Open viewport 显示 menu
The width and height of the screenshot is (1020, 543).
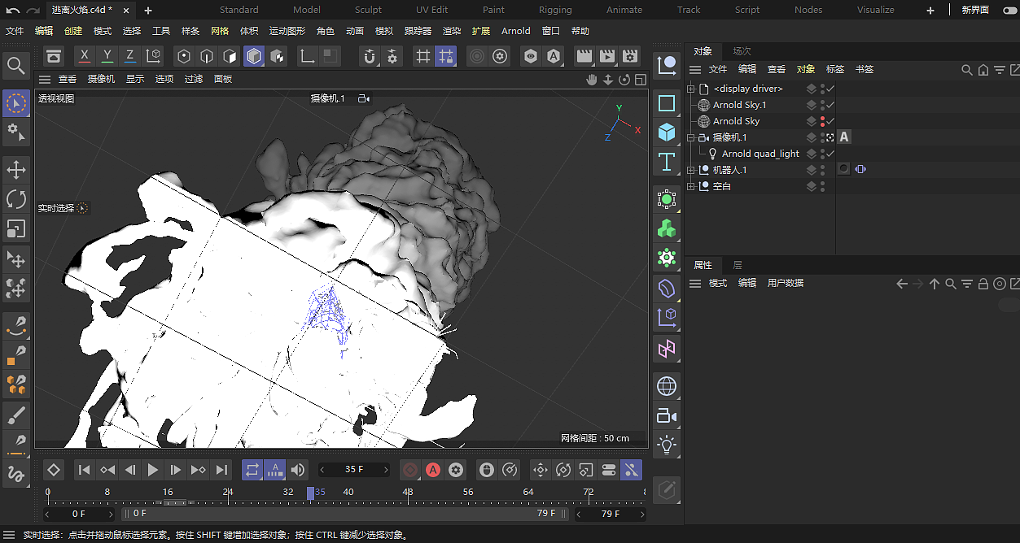coord(135,79)
